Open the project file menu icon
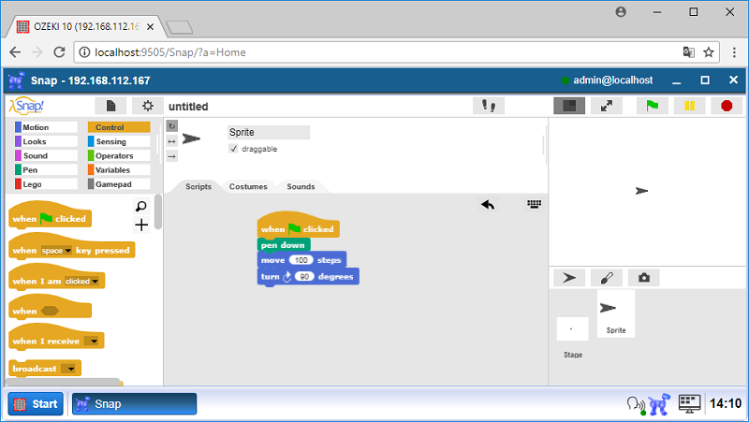Viewport: 749px width, 422px height. click(x=110, y=106)
